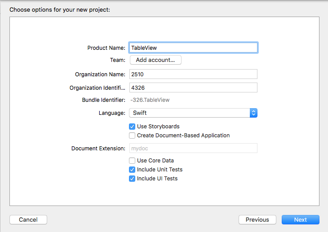Click the Language label text
The image size is (328, 232).
pos(112,113)
